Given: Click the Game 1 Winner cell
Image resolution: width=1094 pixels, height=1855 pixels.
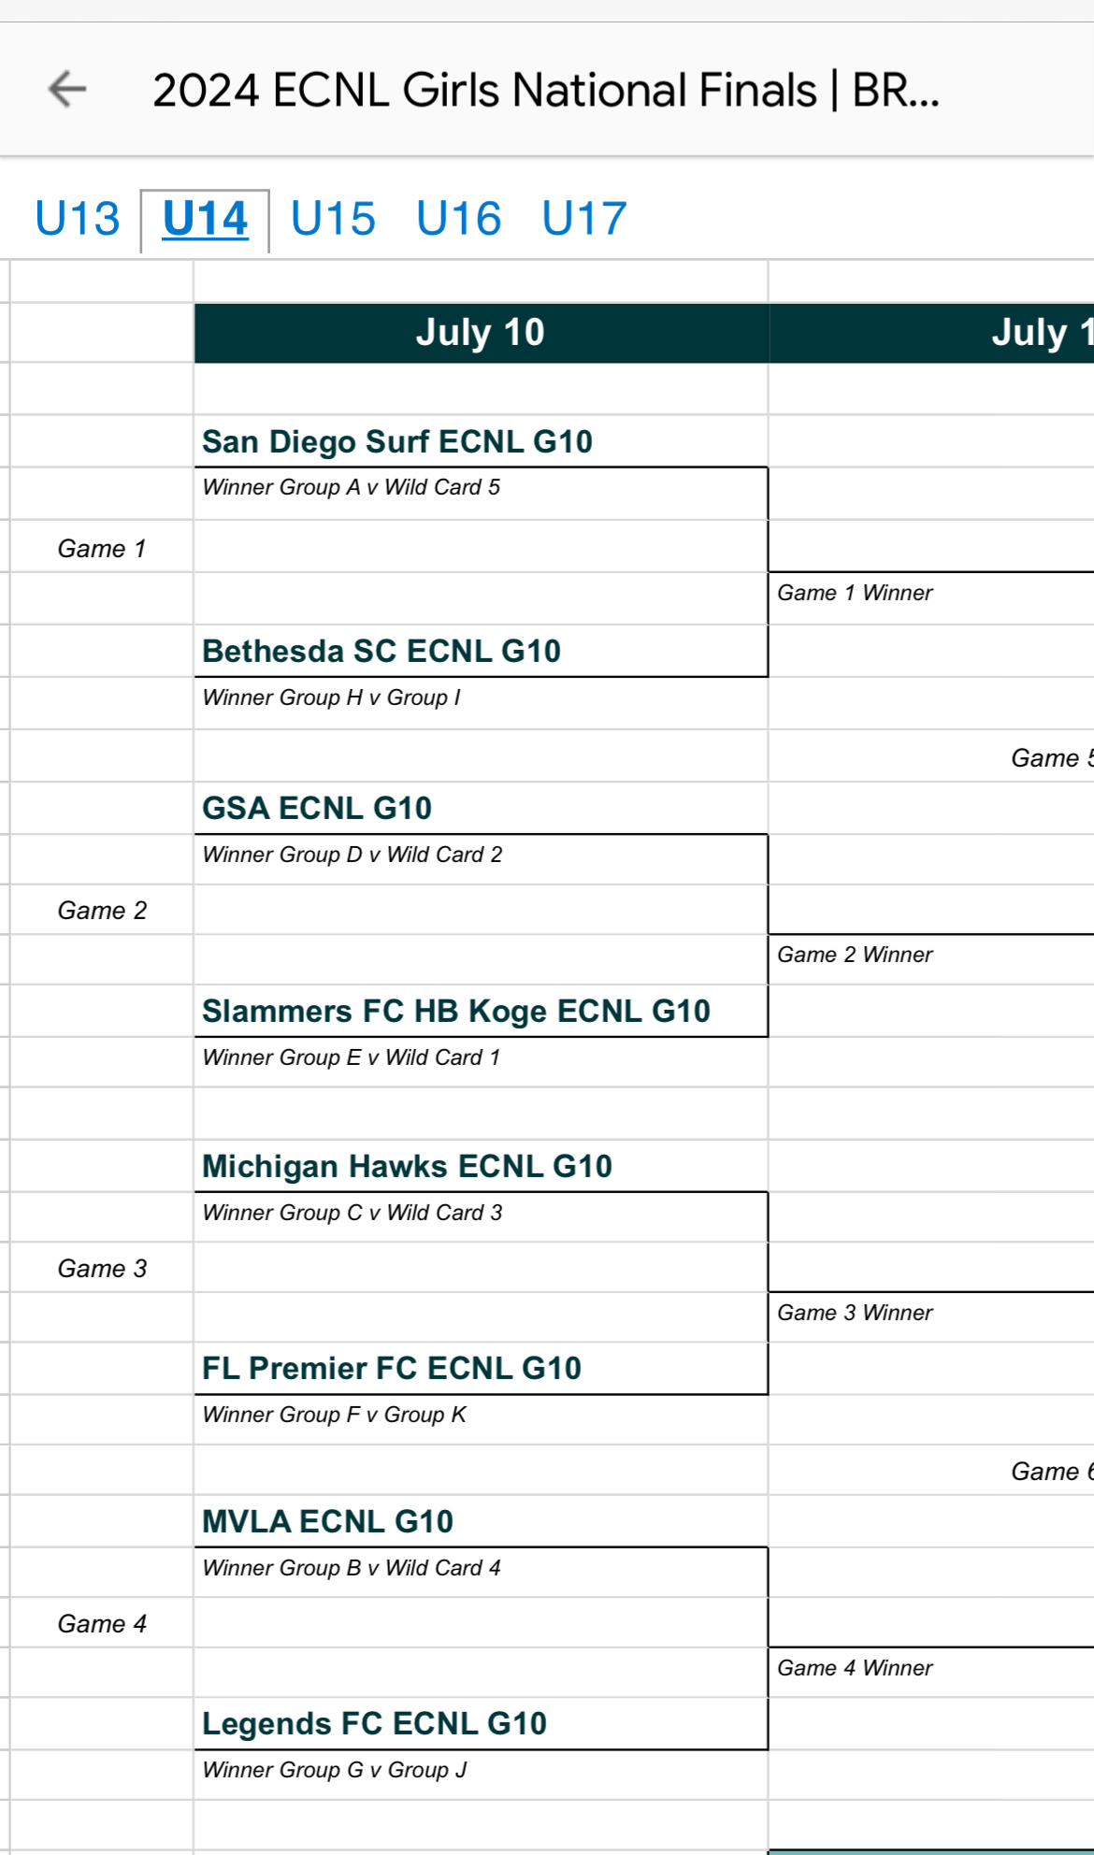Looking at the screenshot, I should click(x=855, y=593).
